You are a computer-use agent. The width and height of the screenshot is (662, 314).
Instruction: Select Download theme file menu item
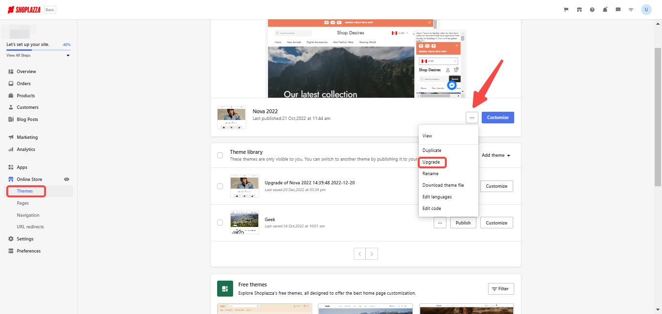click(448, 185)
